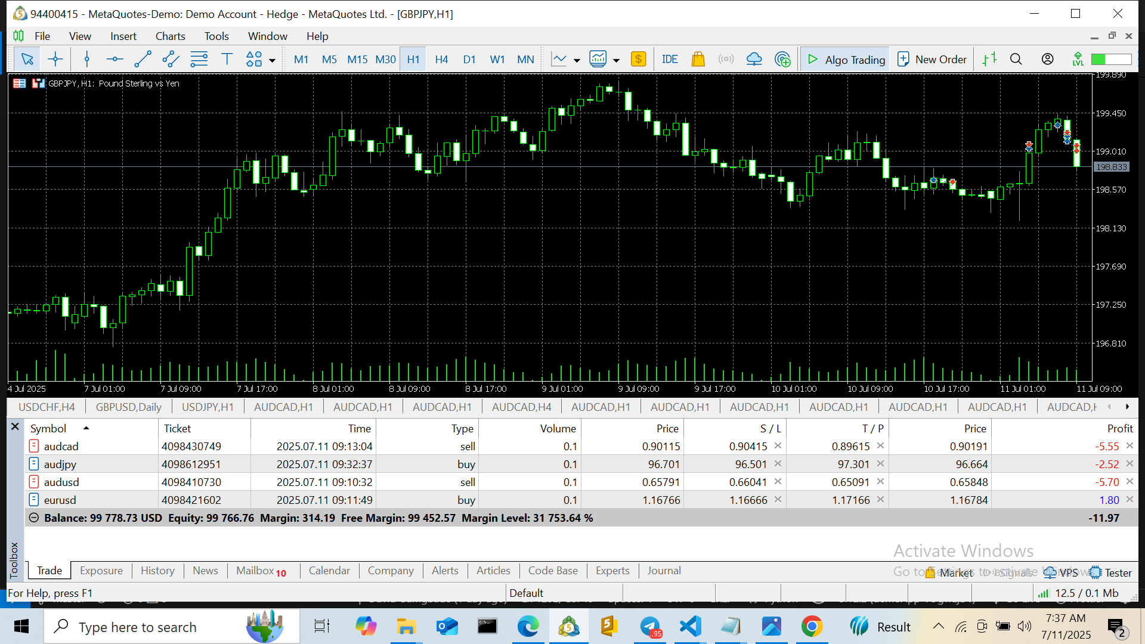
Task: Switch chart to D1 timeframe
Action: [x=469, y=60]
